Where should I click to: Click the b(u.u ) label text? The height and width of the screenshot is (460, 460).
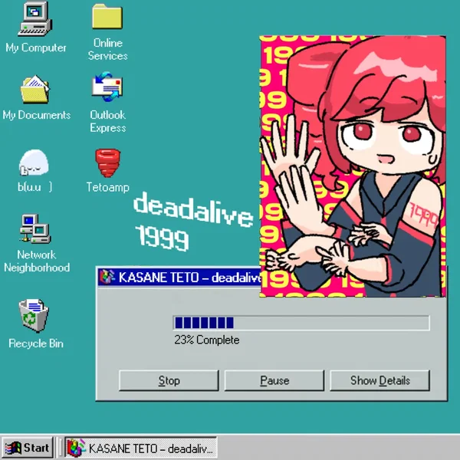click(x=34, y=186)
